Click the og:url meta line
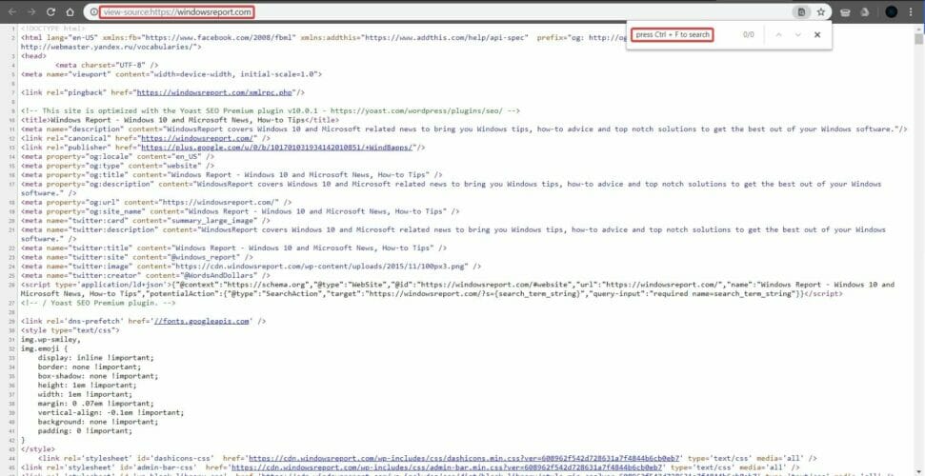925x476 pixels. click(156, 202)
